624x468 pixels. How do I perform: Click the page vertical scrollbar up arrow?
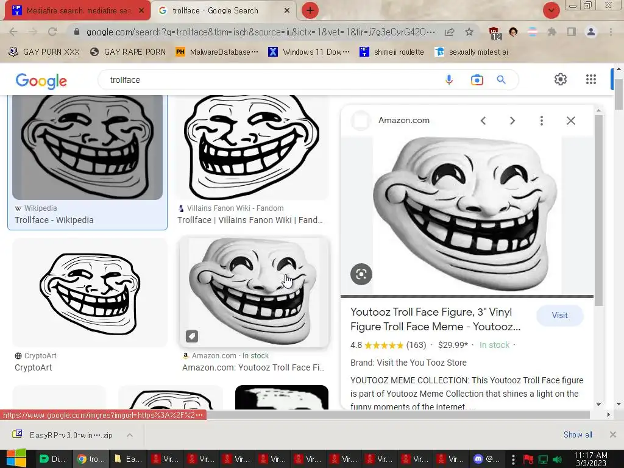(619, 69)
